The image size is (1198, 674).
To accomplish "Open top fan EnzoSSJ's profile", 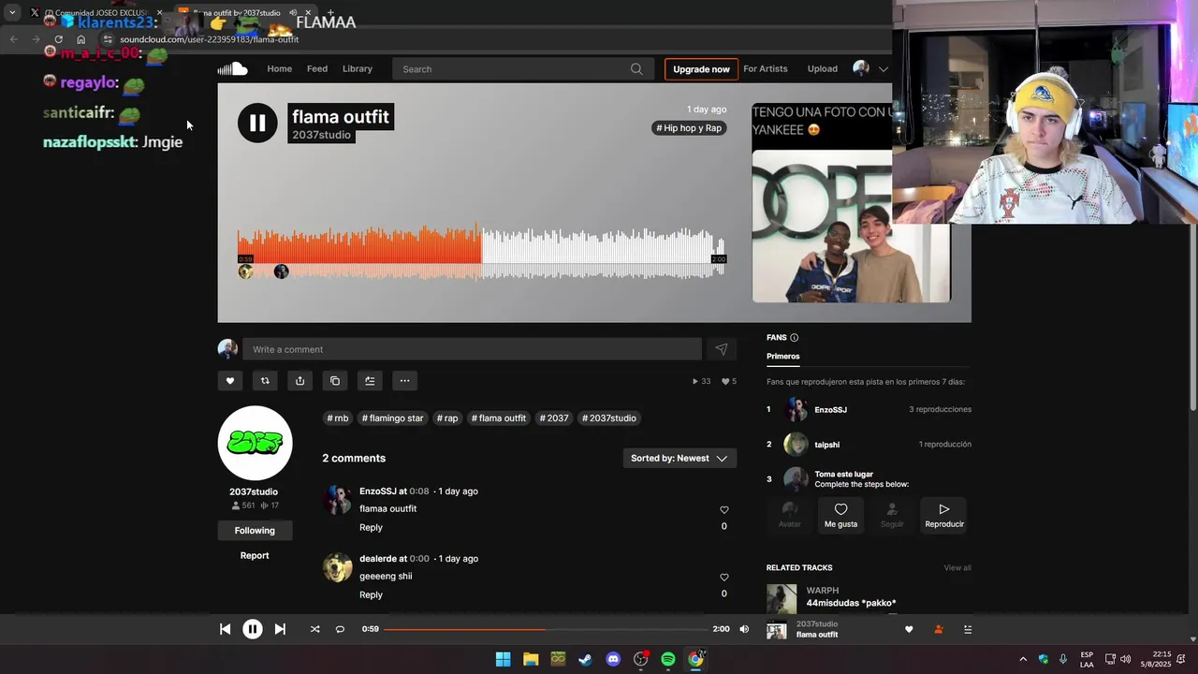I will (x=830, y=410).
